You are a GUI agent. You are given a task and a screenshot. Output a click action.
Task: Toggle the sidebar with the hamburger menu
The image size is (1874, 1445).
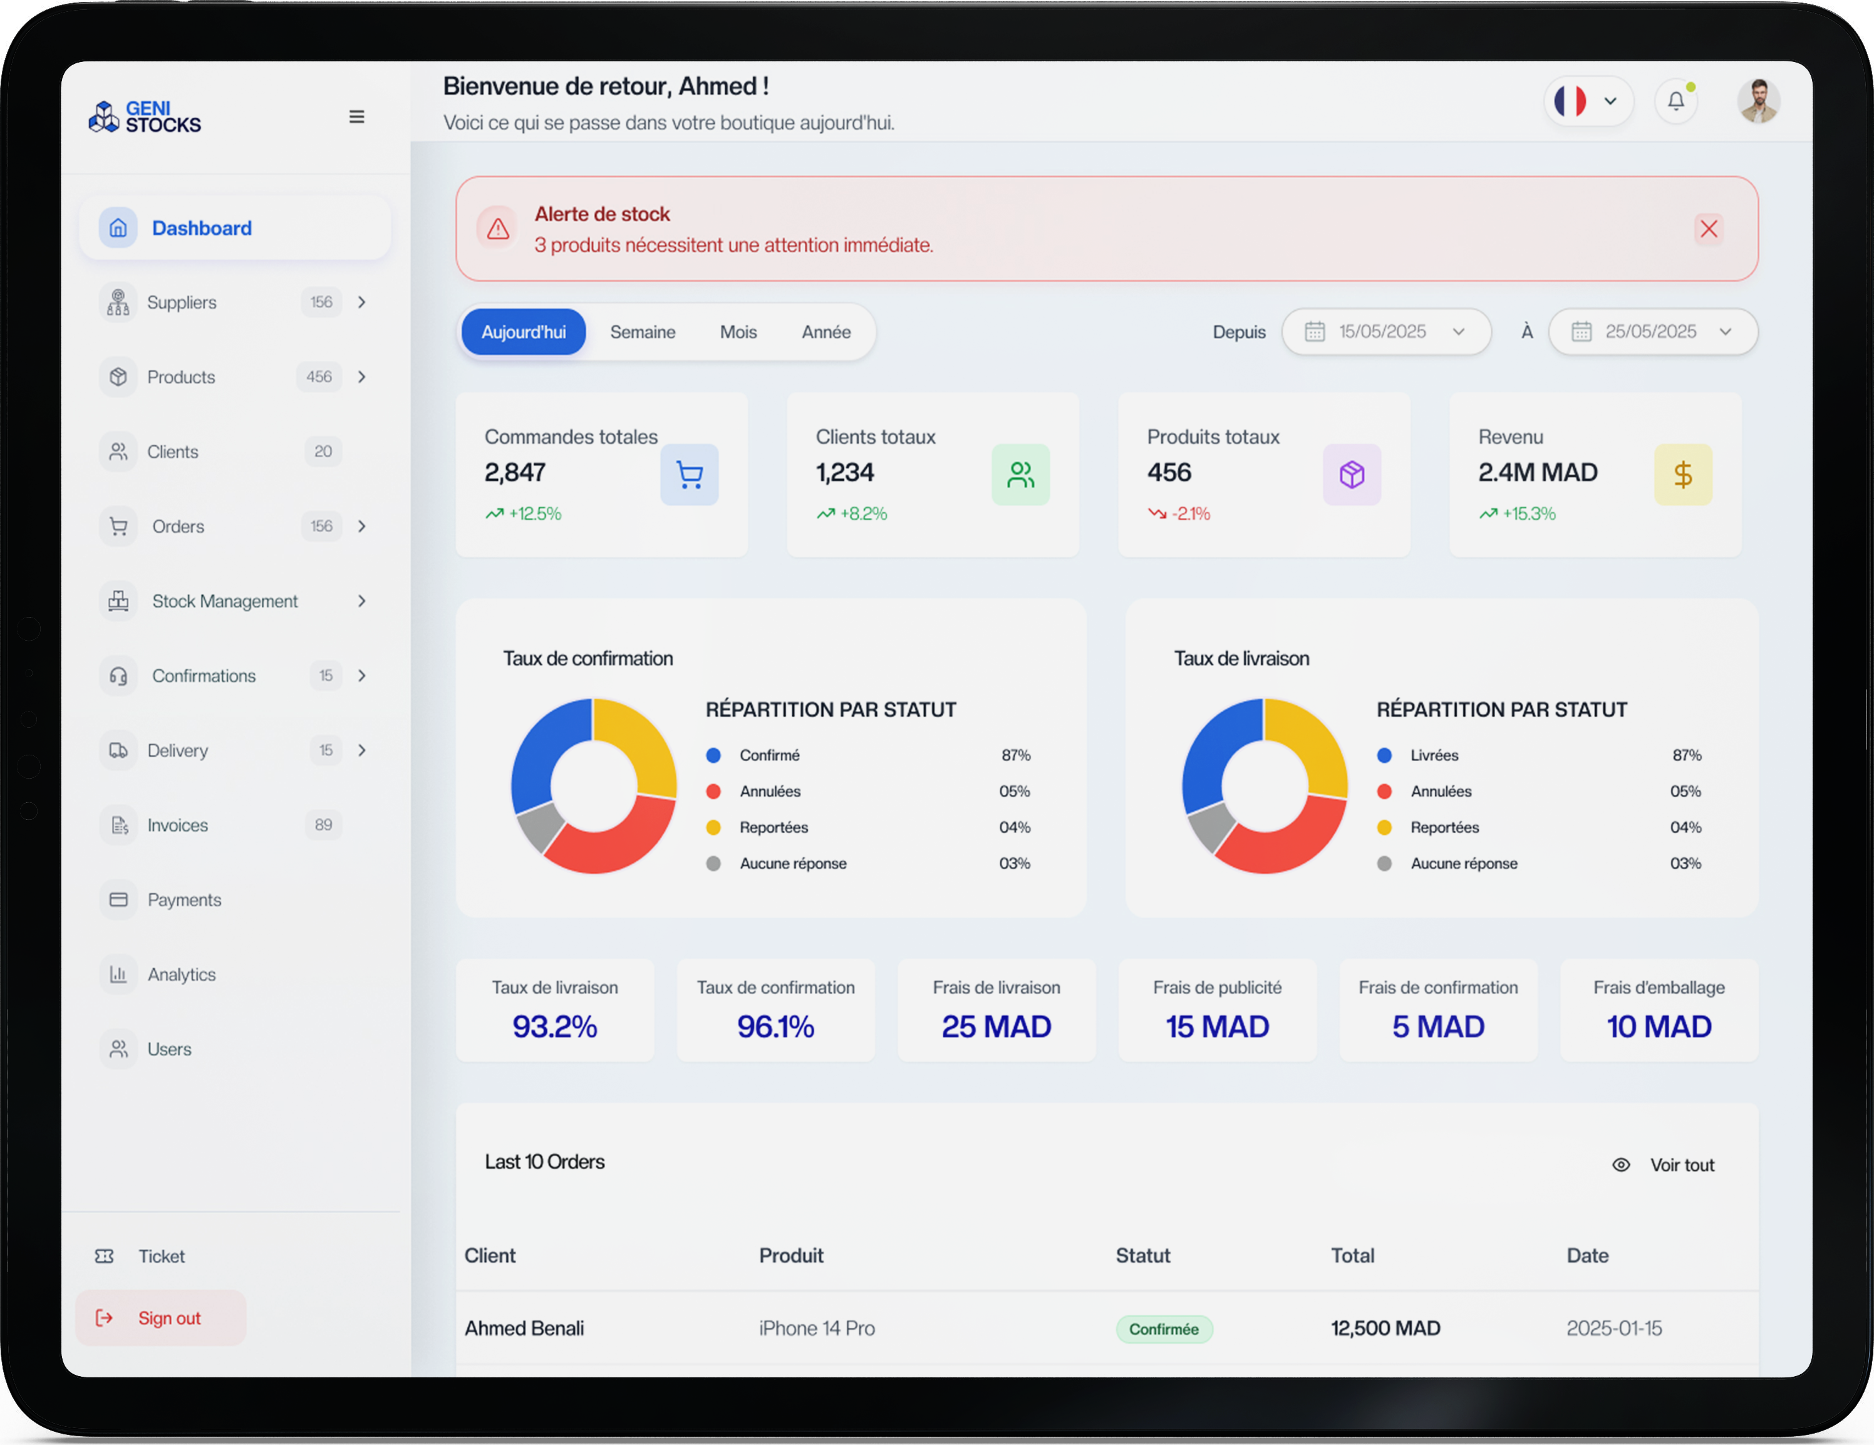(x=357, y=117)
